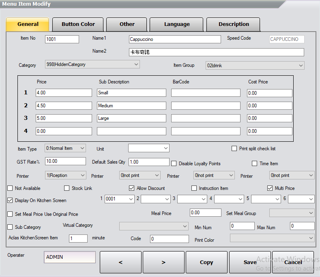The image size is (320, 277).
Task: Click the BarCode field in row 1
Action: coord(206,93)
